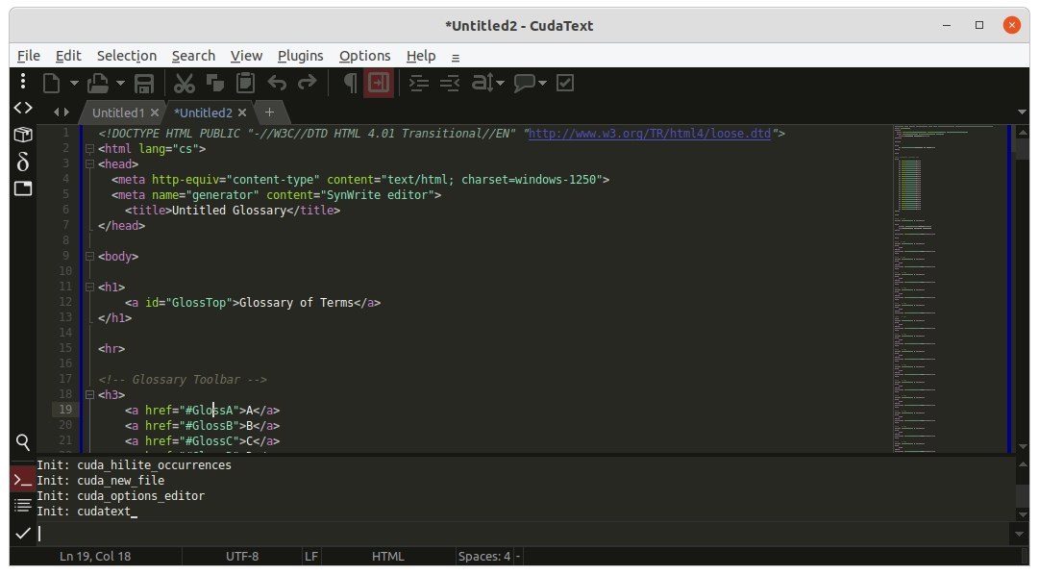Add a new tab with plus button
1039x575 pixels.
coord(269,112)
